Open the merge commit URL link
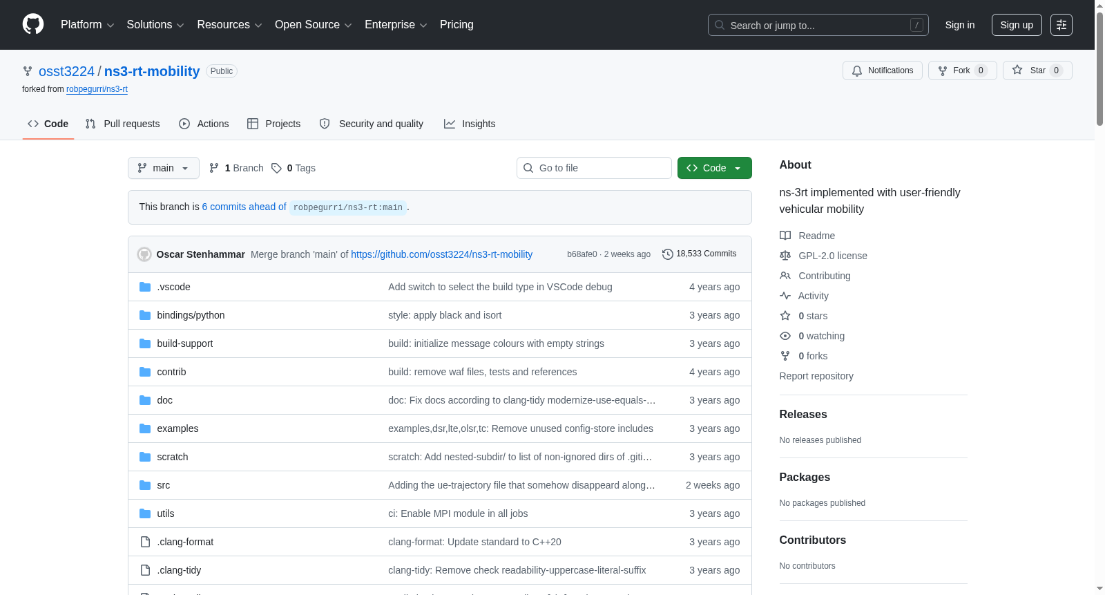 tap(442, 254)
